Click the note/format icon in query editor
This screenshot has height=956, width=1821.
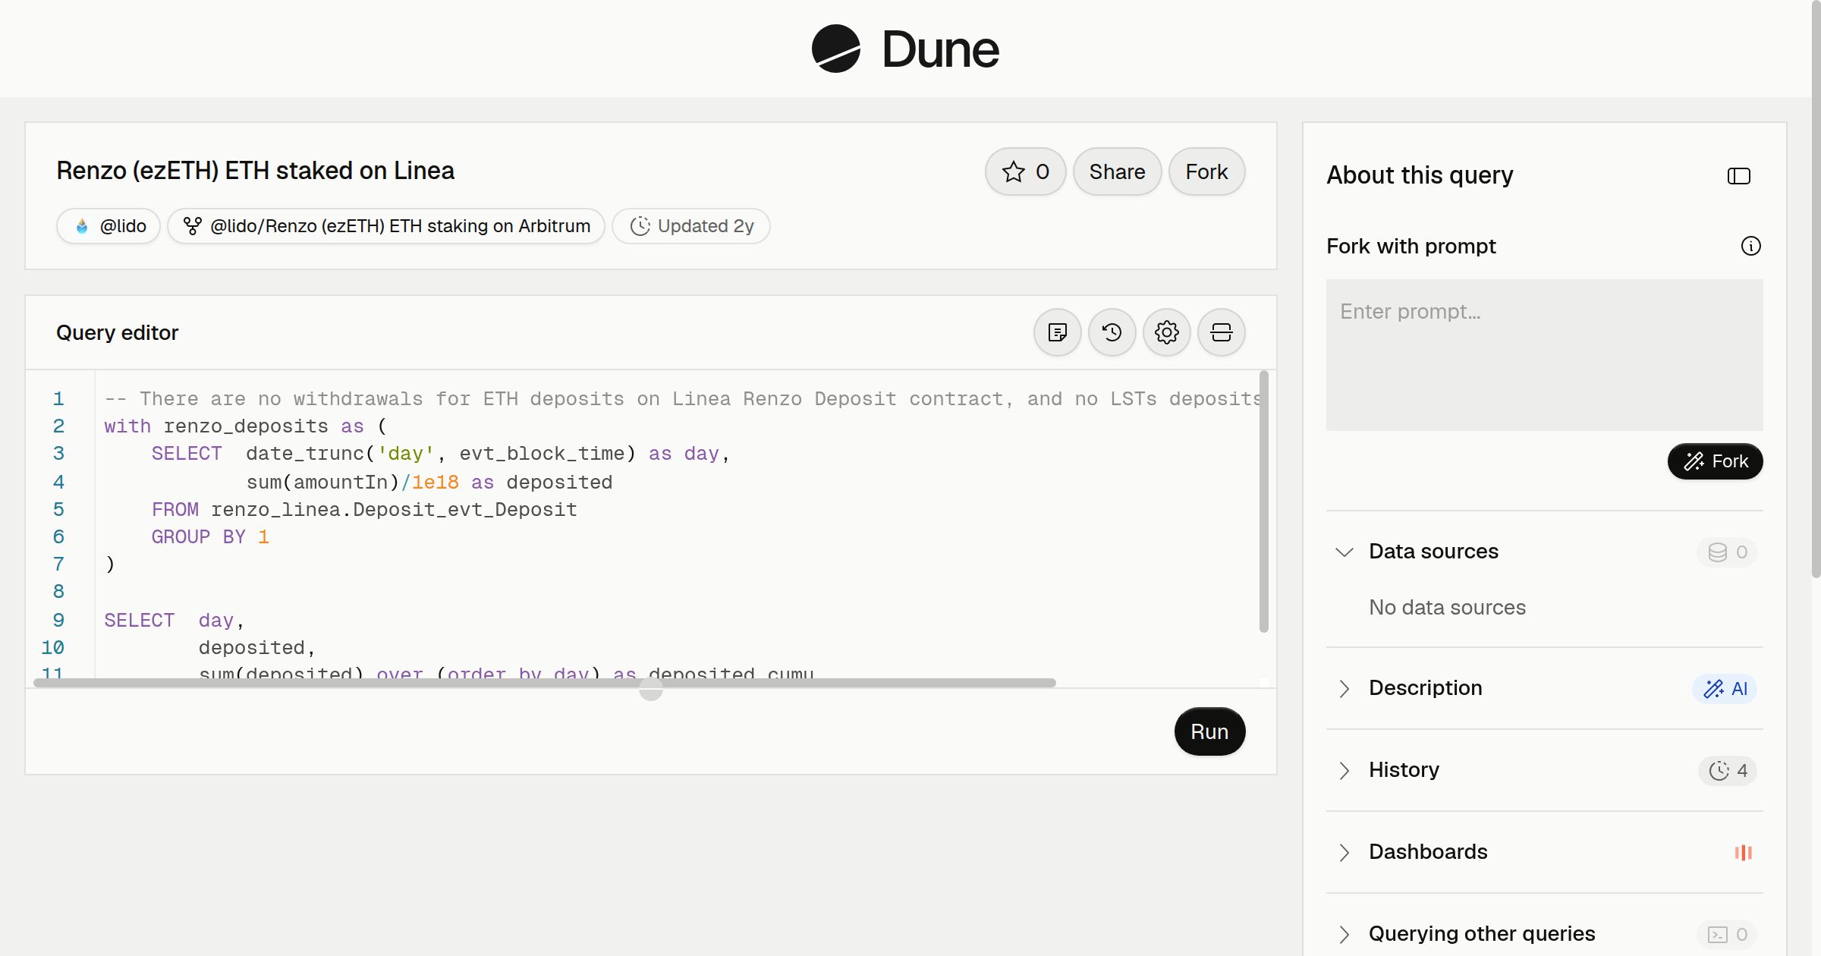pyautogui.click(x=1057, y=332)
